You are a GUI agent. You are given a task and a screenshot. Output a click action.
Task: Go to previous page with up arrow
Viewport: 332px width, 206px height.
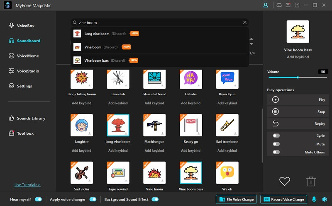click(251, 39)
